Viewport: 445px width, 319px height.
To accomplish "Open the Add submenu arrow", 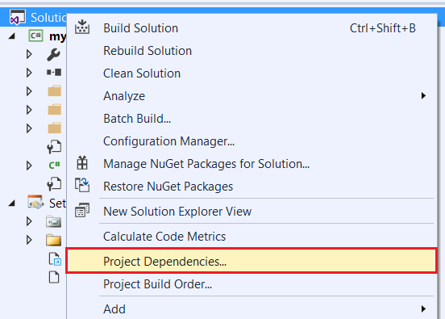I will click(x=423, y=309).
